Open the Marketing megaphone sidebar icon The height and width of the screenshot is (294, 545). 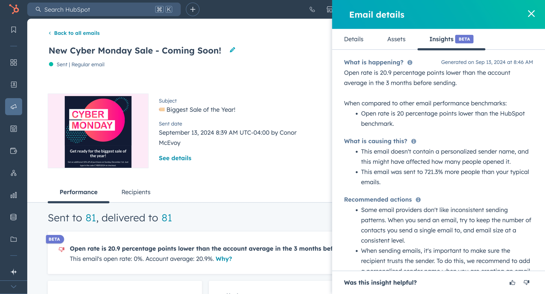pyautogui.click(x=13, y=107)
